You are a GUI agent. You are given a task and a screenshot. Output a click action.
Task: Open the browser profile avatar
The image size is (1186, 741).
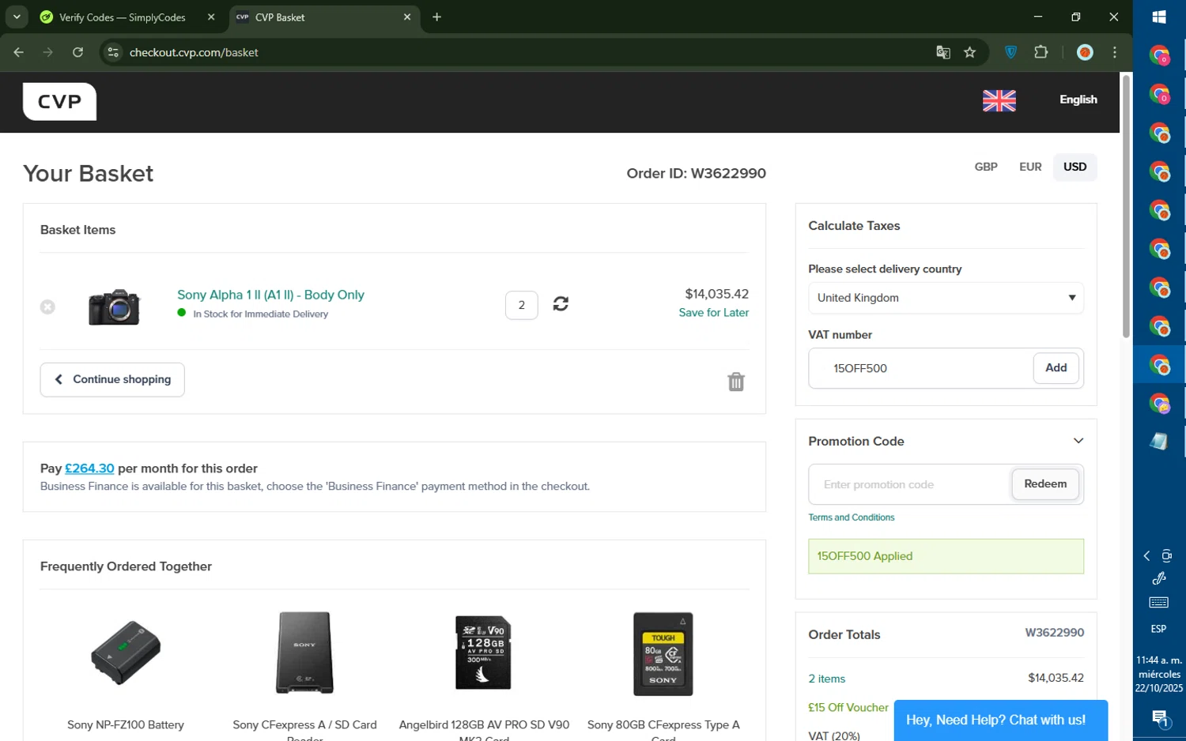coord(1085,52)
